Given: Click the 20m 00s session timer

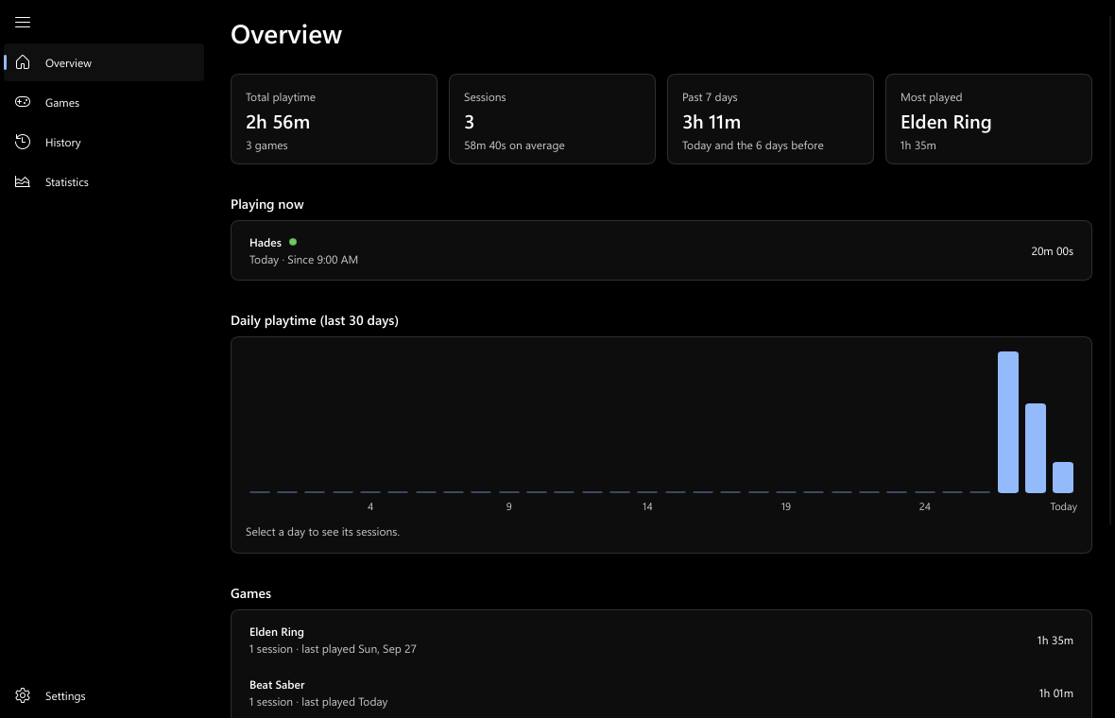Looking at the screenshot, I should (1052, 251).
